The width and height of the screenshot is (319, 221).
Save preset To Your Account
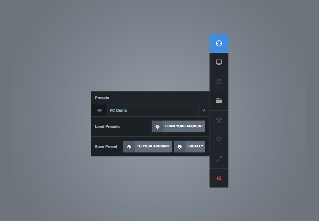(x=147, y=147)
